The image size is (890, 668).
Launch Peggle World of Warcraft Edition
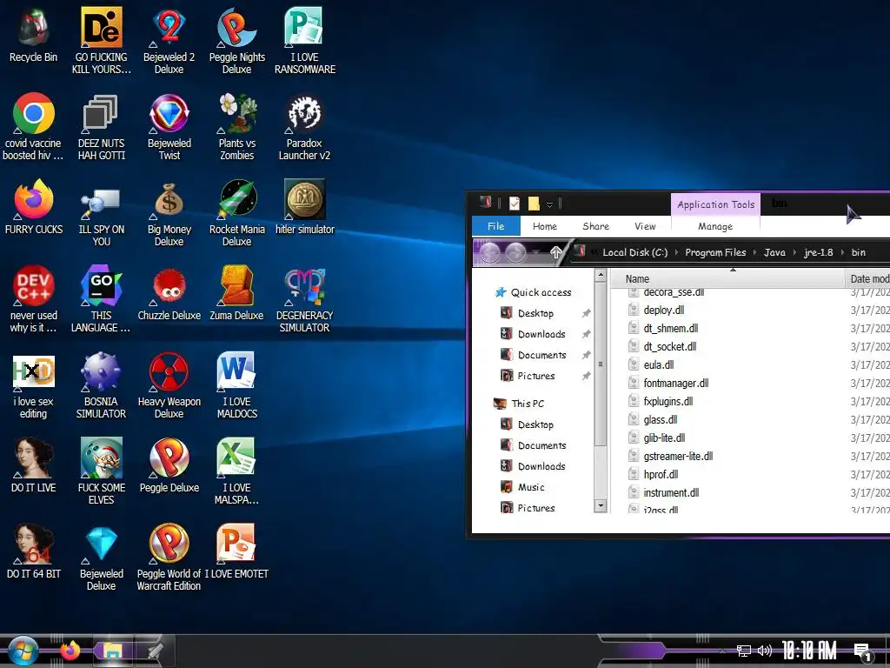click(169, 558)
